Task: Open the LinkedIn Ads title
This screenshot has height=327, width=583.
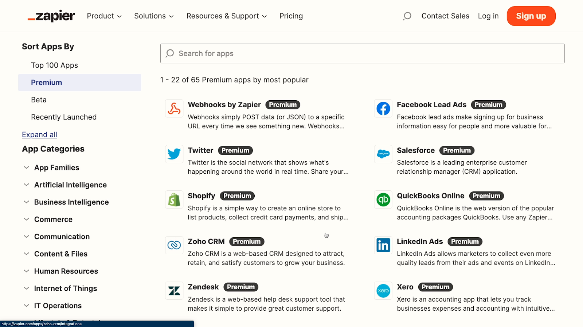Action: point(420,242)
